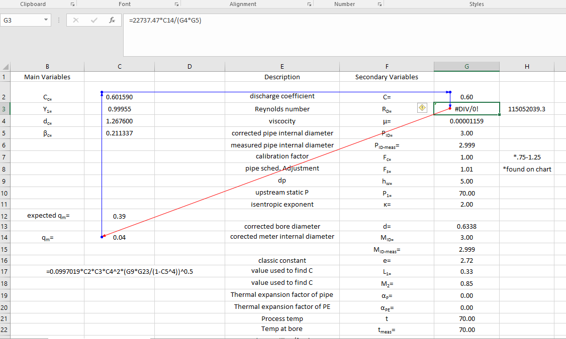Click the viscosity value 0.00001159

tap(467, 121)
